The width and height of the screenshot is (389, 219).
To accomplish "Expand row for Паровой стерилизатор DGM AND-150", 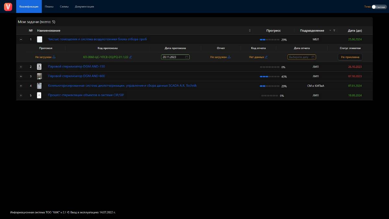I will [21, 67].
